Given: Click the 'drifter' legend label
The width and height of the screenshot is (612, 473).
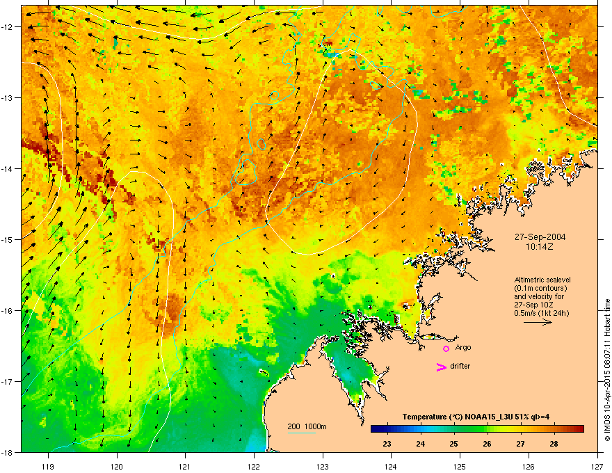Looking at the screenshot, I should [x=460, y=366].
